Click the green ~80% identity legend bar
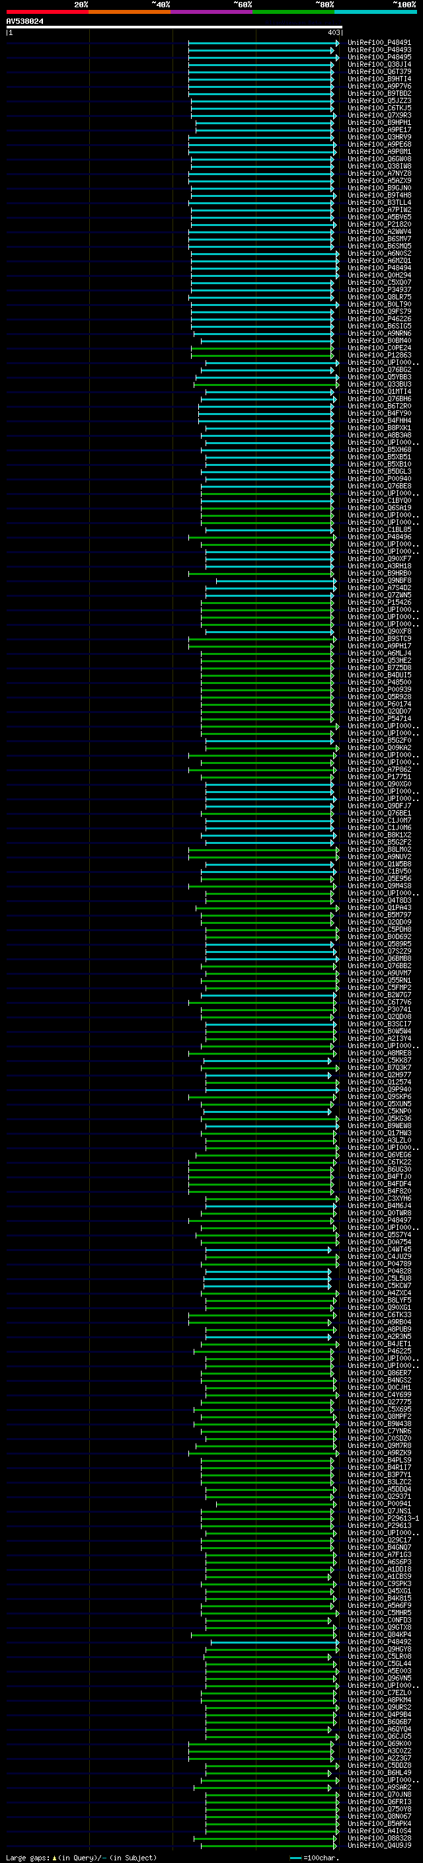The width and height of the screenshot is (423, 1863). 293,13
